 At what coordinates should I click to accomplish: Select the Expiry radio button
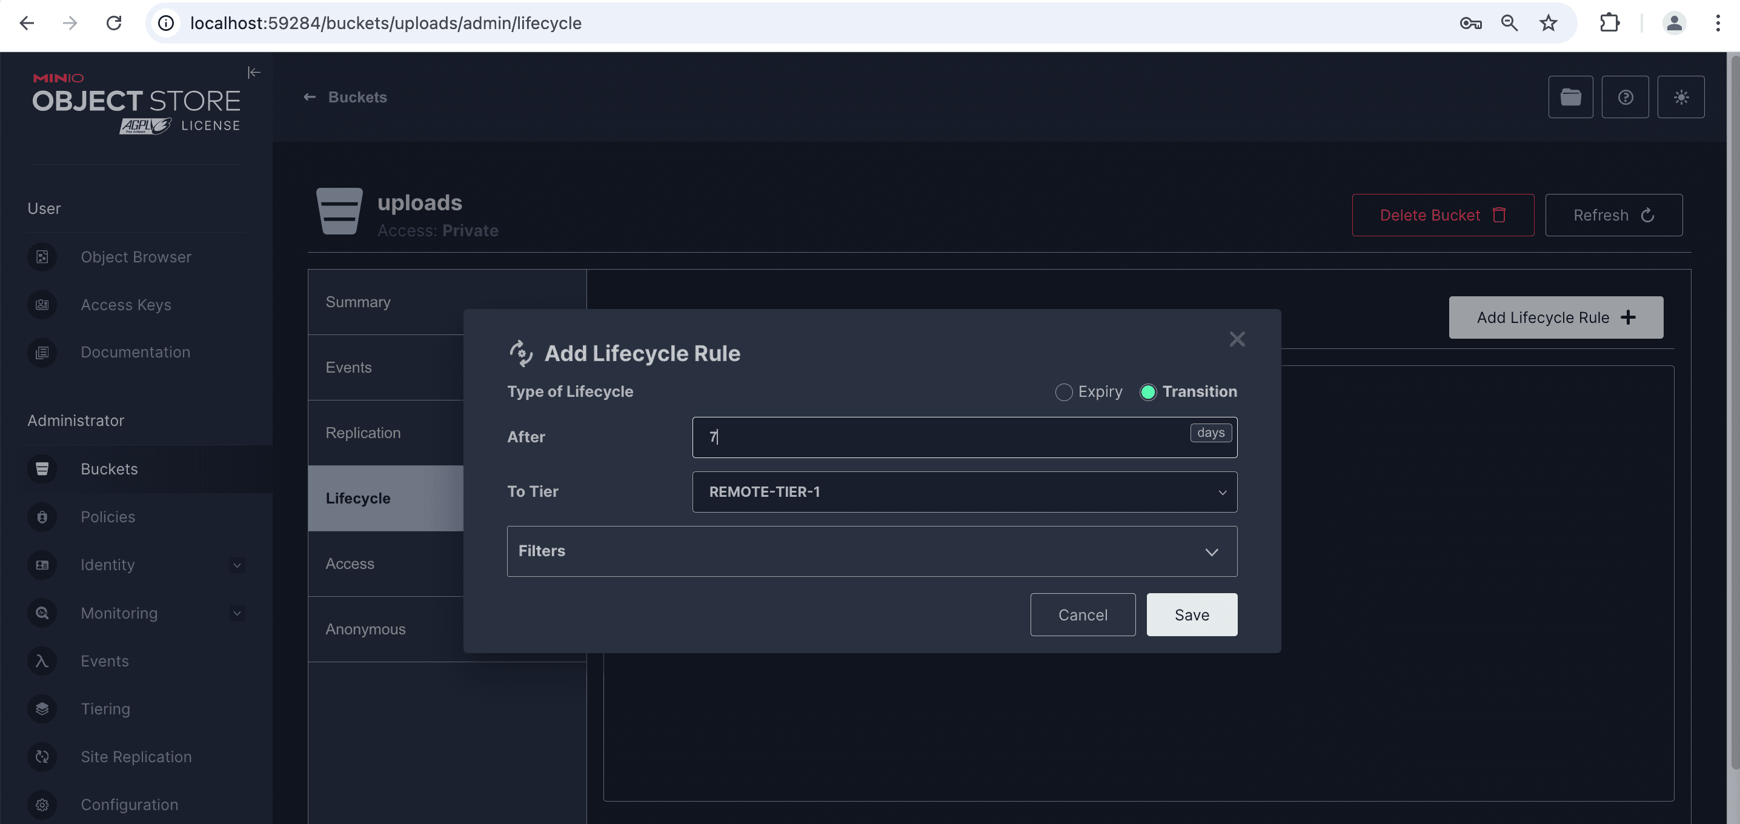pos(1063,391)
